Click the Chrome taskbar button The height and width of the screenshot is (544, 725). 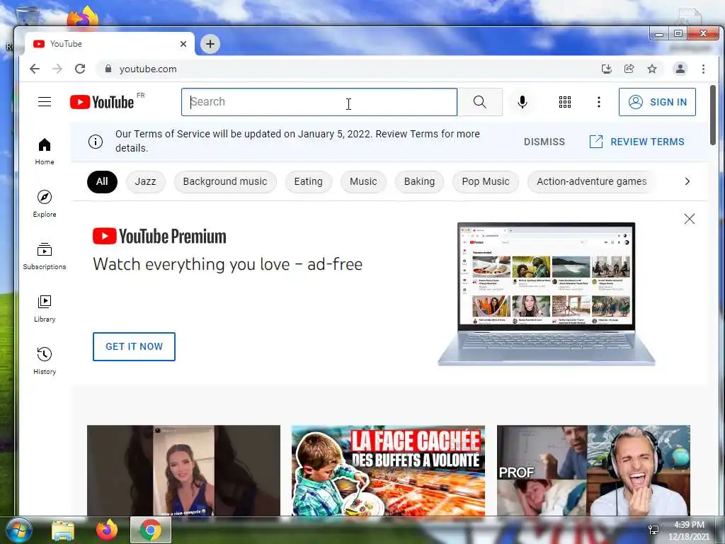tap(151, 530)
